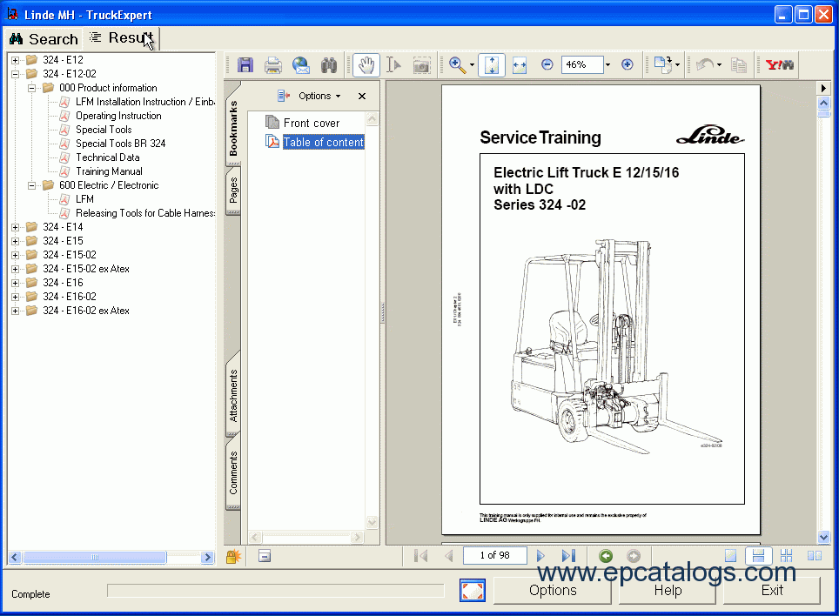Screen dimensions: 839x616
Task: Click the Fit Page button
Action: coord(492,65)
